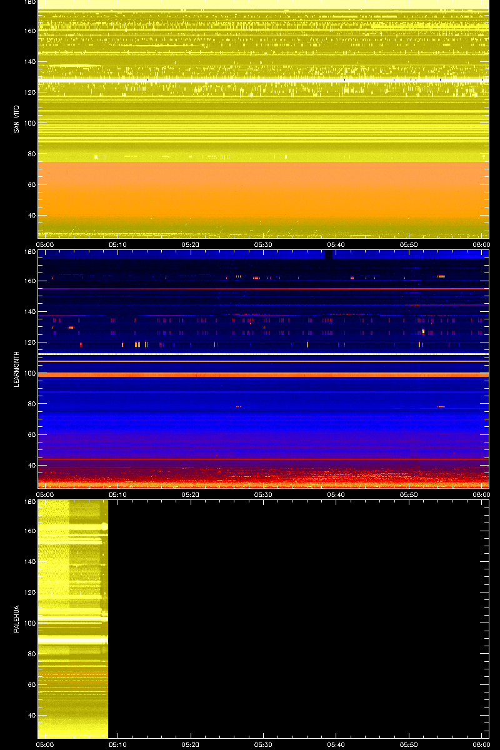Click the LEARMONTH axis label
The image size is (500, 750).
(17, 369)
